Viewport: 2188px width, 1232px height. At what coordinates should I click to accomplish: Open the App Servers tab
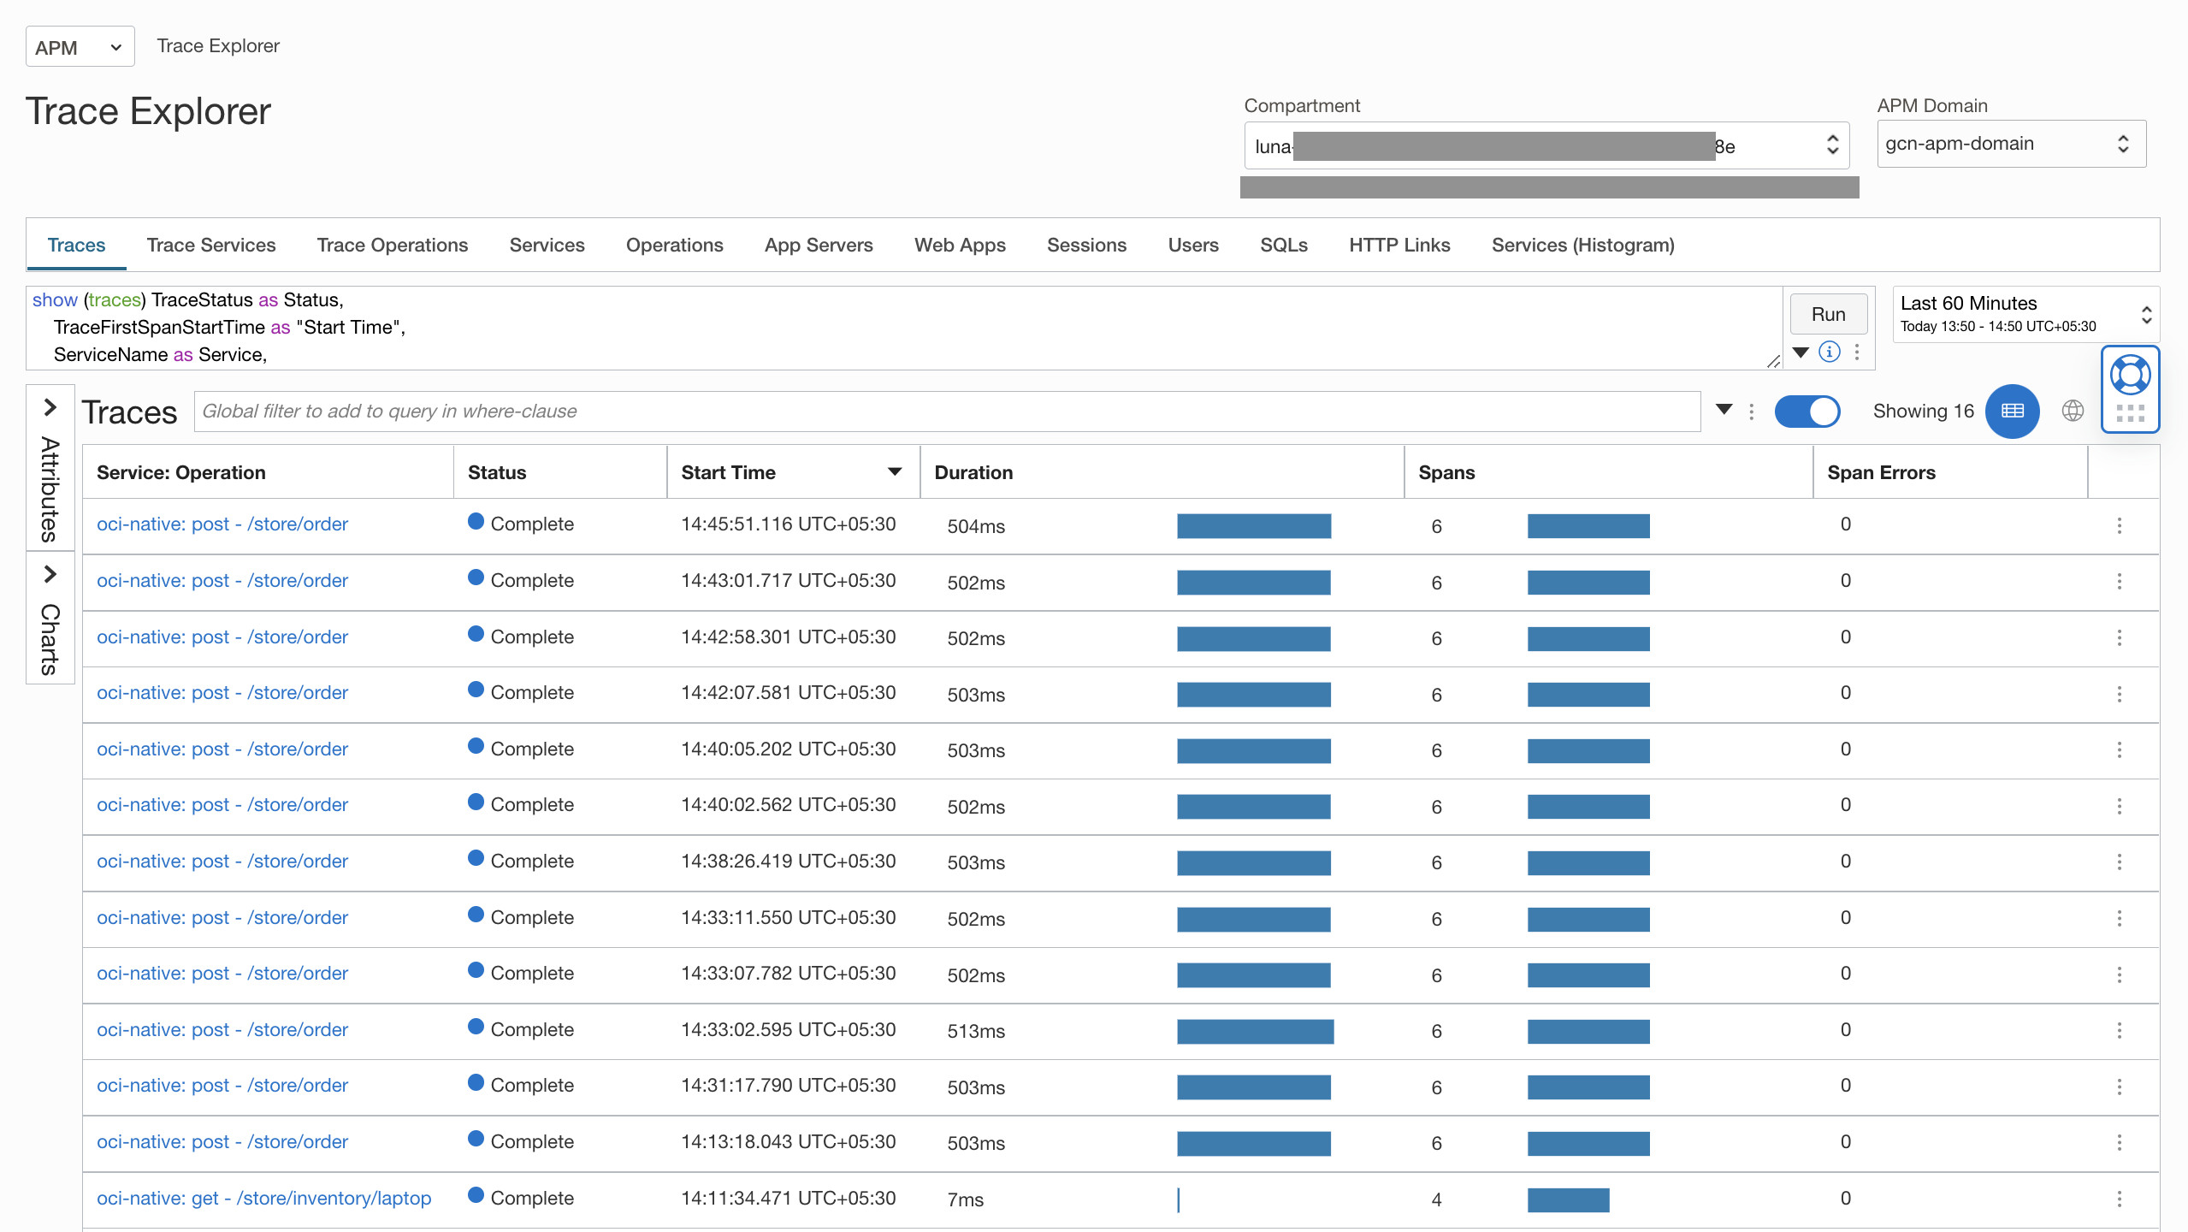click(x=818, y=245)
